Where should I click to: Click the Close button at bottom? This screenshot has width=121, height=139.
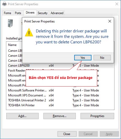[67, 134]
